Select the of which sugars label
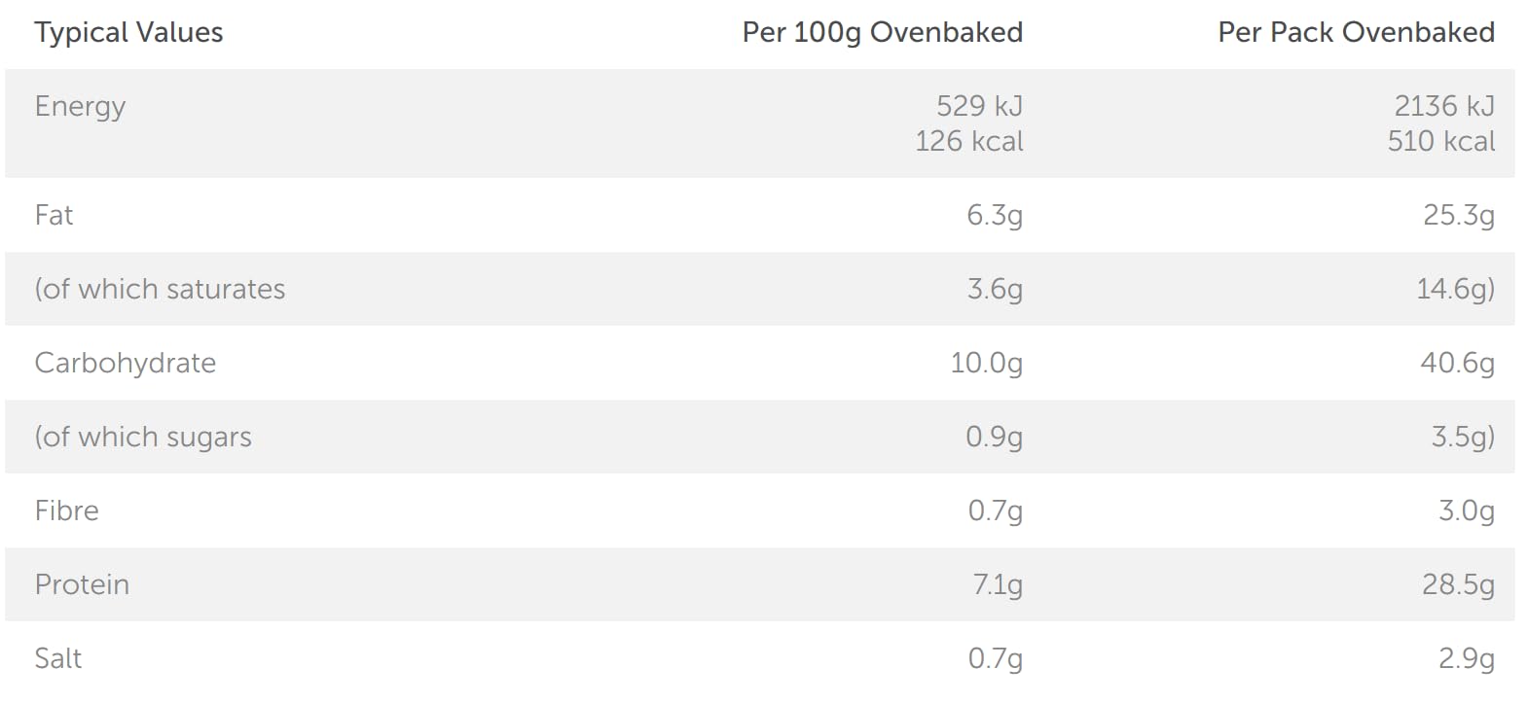 click(143, 438)
